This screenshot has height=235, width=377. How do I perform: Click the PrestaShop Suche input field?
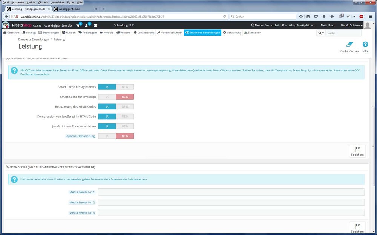click(x=343, y=33)
